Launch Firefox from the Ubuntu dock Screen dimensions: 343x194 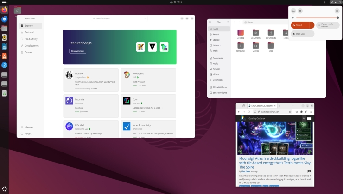click(x=5, y=9)
